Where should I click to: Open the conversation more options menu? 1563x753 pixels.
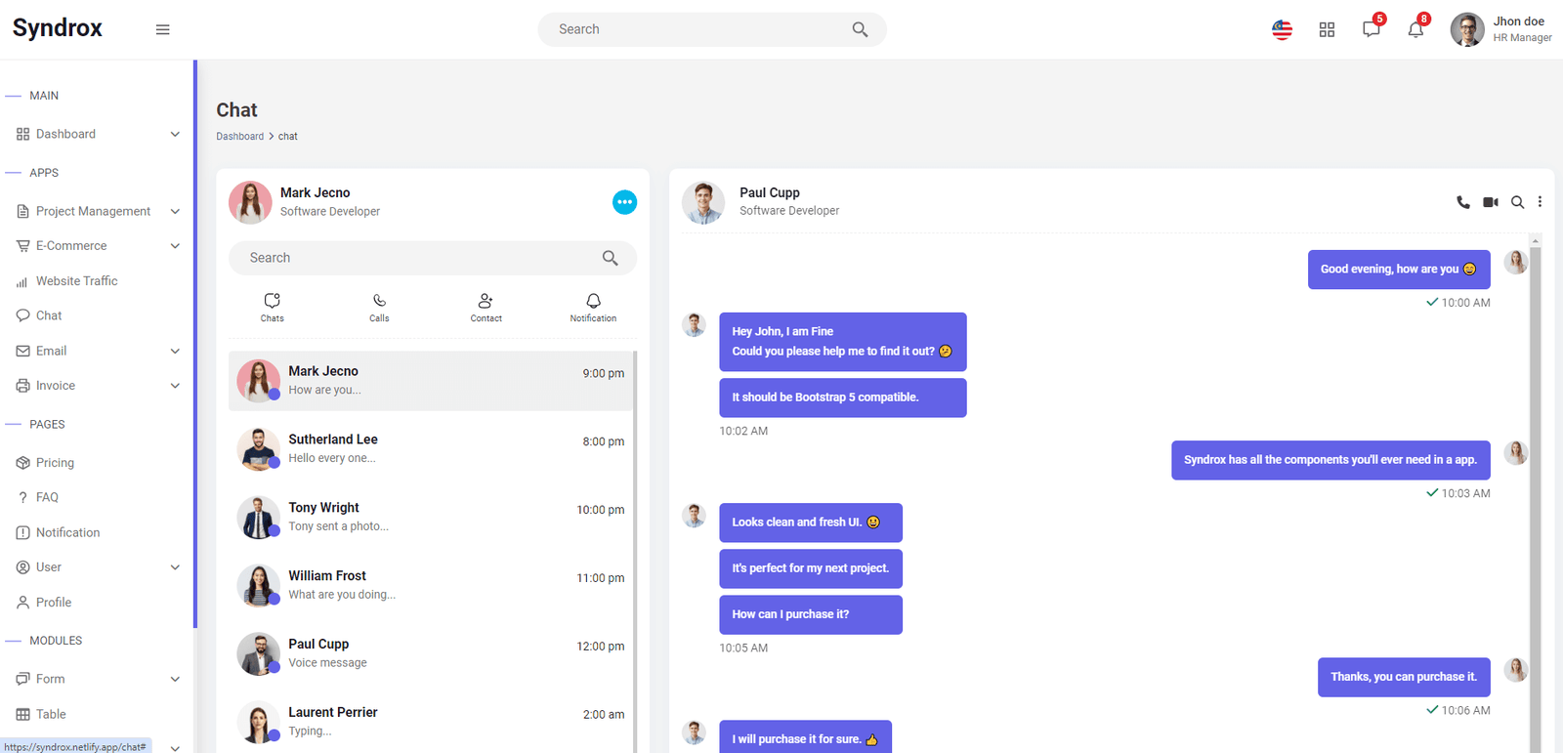click(x=1540, y=202)
